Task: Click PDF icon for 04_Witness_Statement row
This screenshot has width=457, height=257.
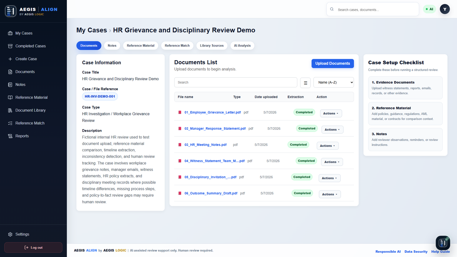Action: click(180, 161)
